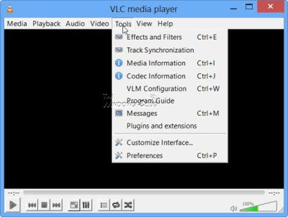Open Customize Interface dialog
This screenshot has height=217, width=288.
(x=160, y=143)
